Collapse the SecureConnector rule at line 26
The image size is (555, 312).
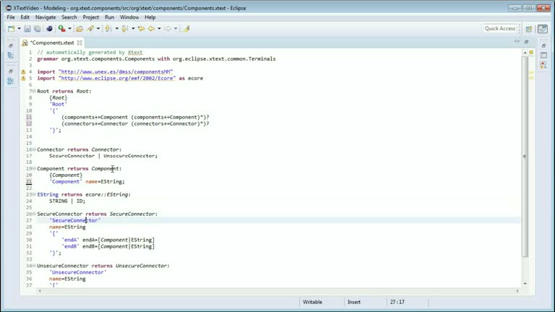click(x=35, y=214)
